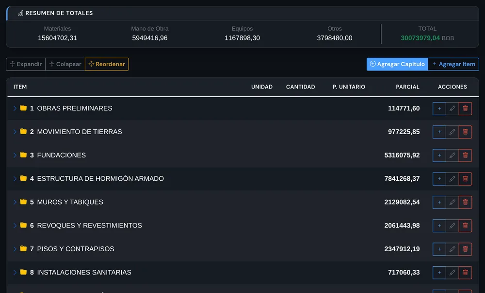Select the REVOQUES Y REVESTIMIENTOS row name
Screen dimensions: 485x293
[x=89, y=225]
